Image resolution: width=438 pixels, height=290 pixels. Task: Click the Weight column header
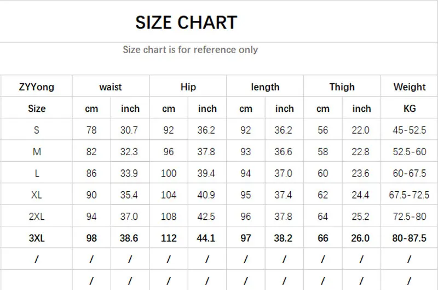coord(410,87)
